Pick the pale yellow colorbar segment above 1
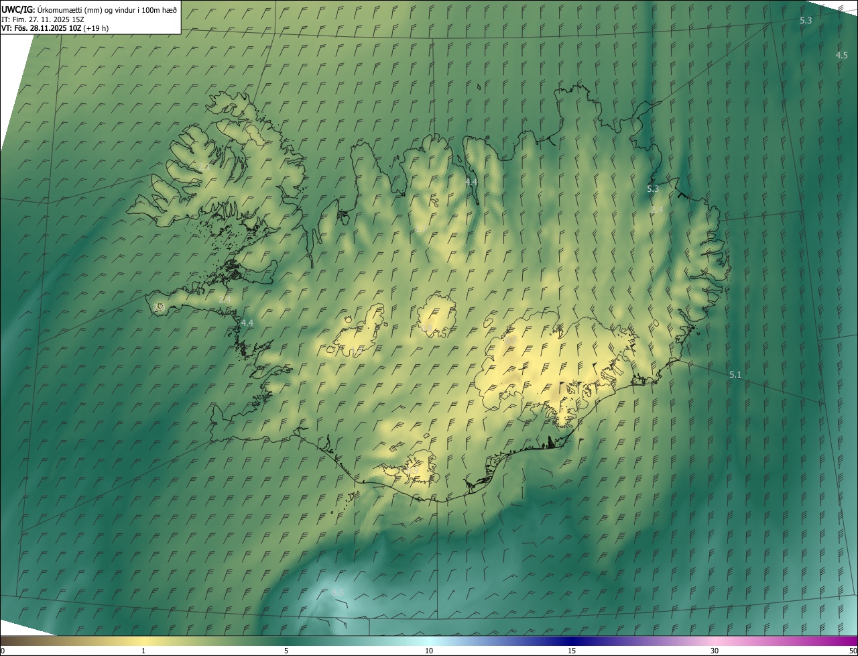The width and height of the screenshot is (858, 656). 143,641
